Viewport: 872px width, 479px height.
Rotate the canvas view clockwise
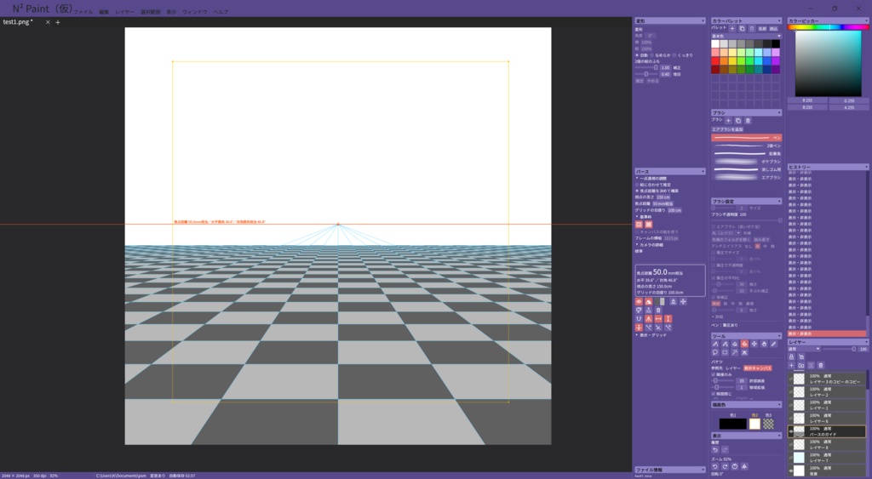point(725,466)
